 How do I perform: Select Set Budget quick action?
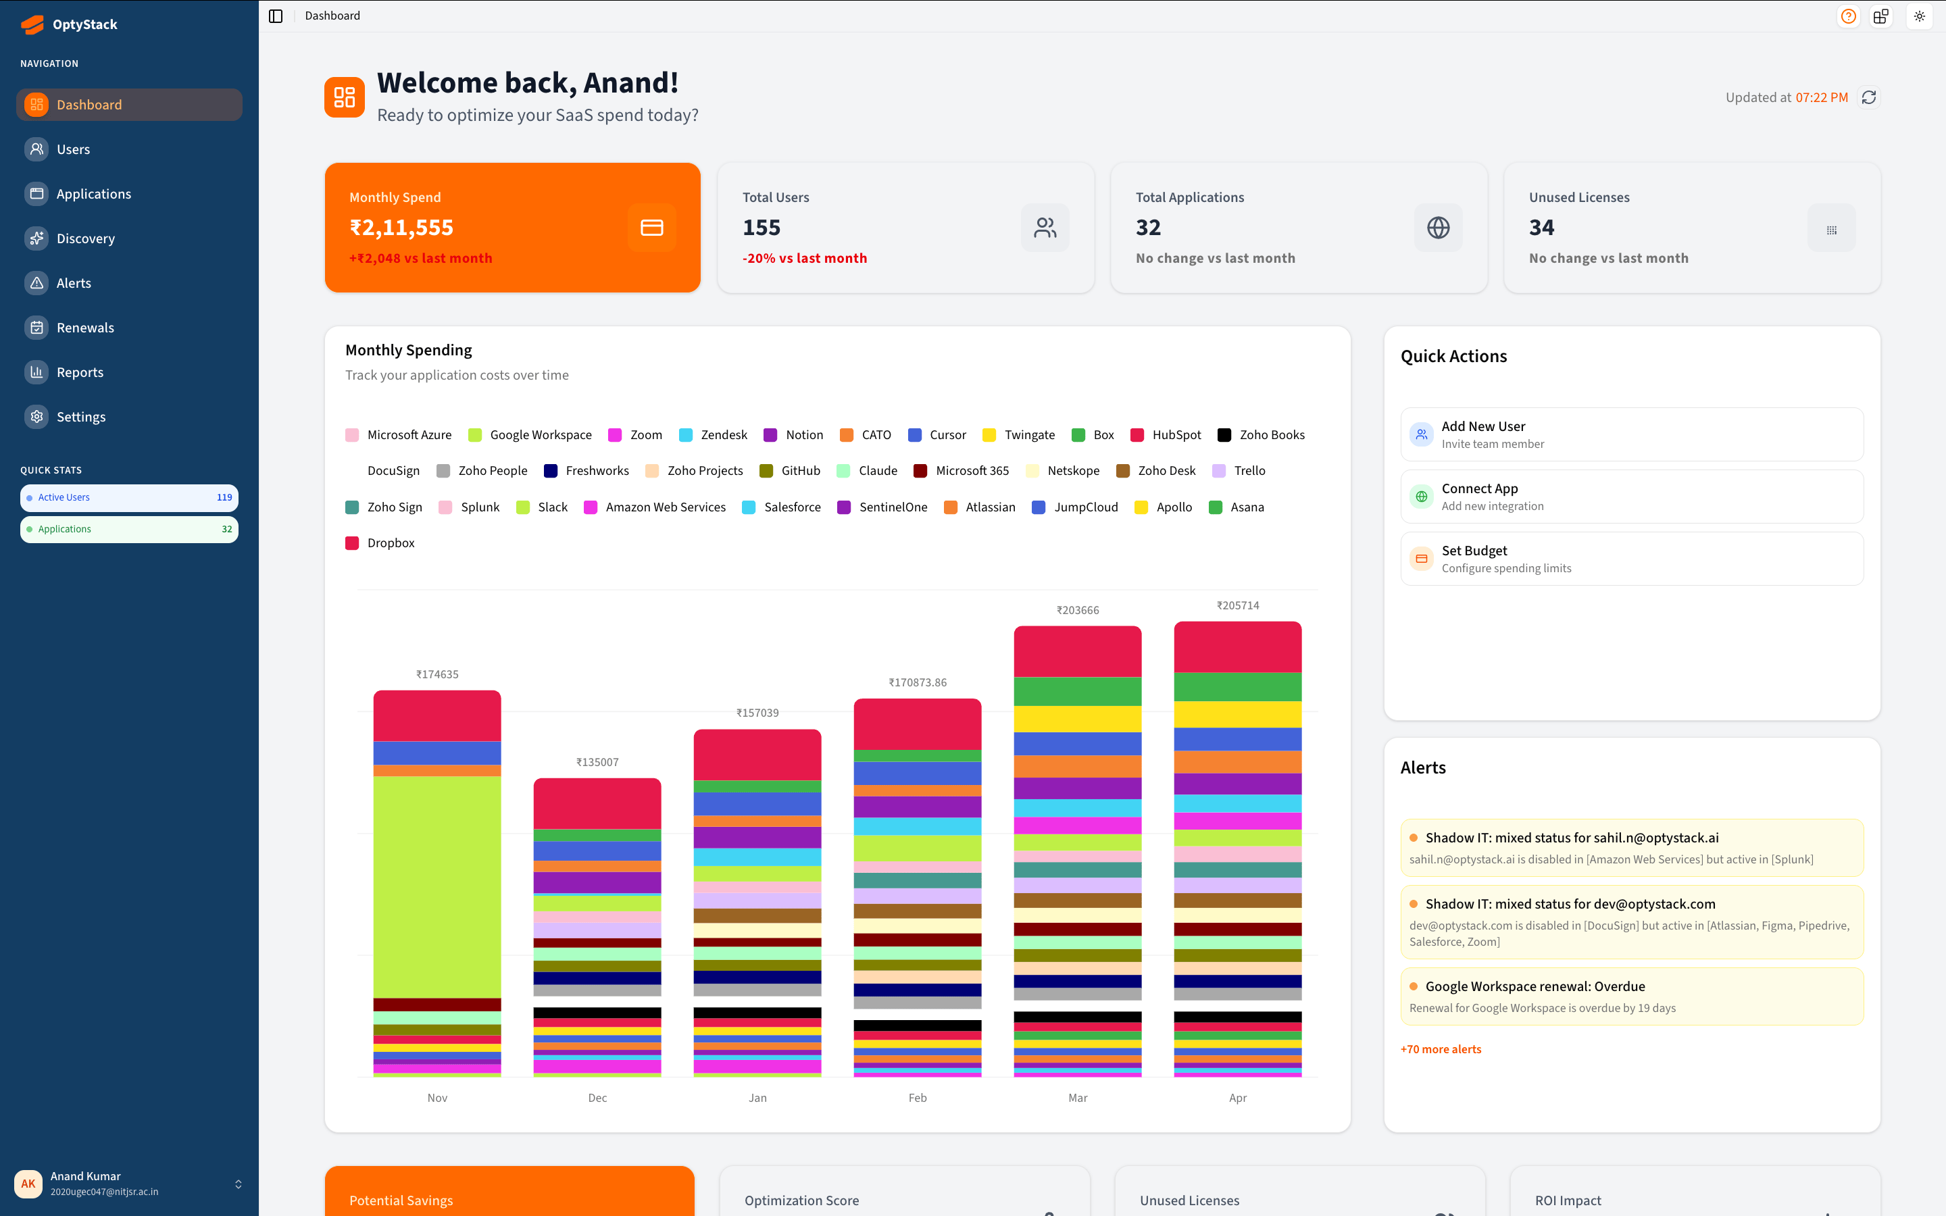pos(1632,558)
